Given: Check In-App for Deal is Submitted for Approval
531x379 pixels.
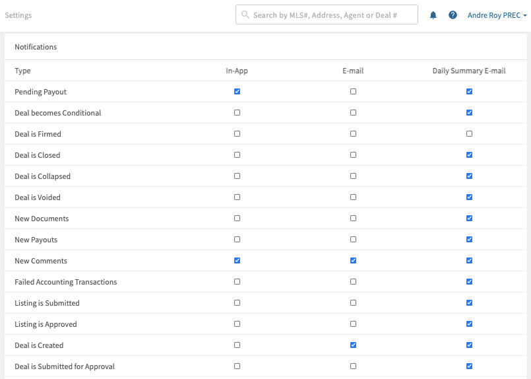Looking at the screenshot, I should (237, 366).
